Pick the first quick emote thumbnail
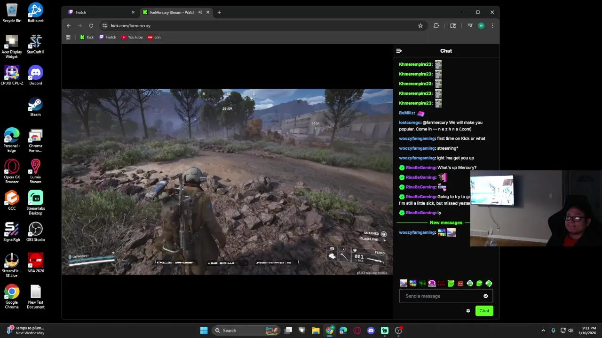Image resolution: width=602 pixels, height=338 pixels. [403, 283]
